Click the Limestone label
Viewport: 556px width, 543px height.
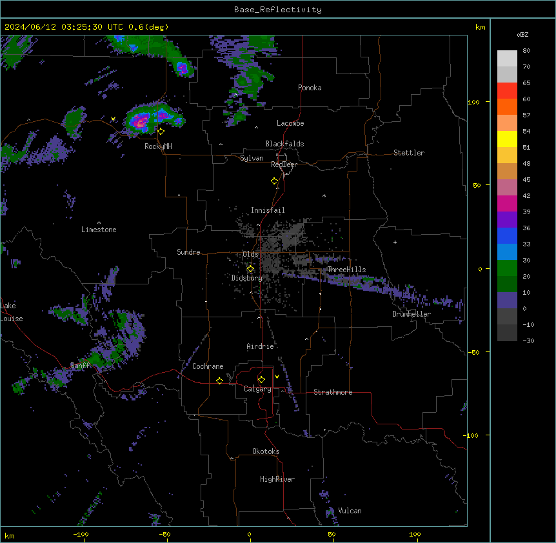[x=99, y=230]
